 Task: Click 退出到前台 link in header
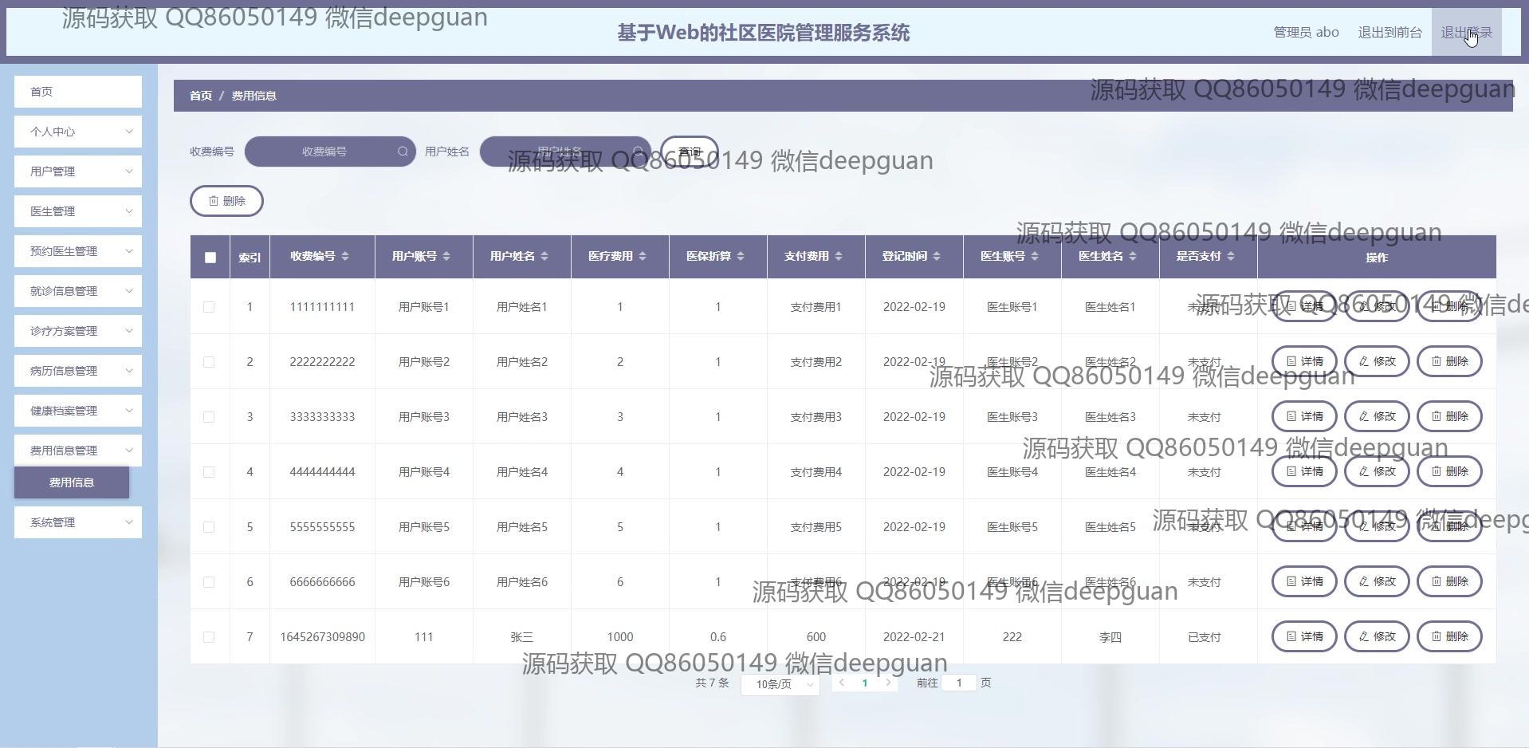tap(1389, 33)
